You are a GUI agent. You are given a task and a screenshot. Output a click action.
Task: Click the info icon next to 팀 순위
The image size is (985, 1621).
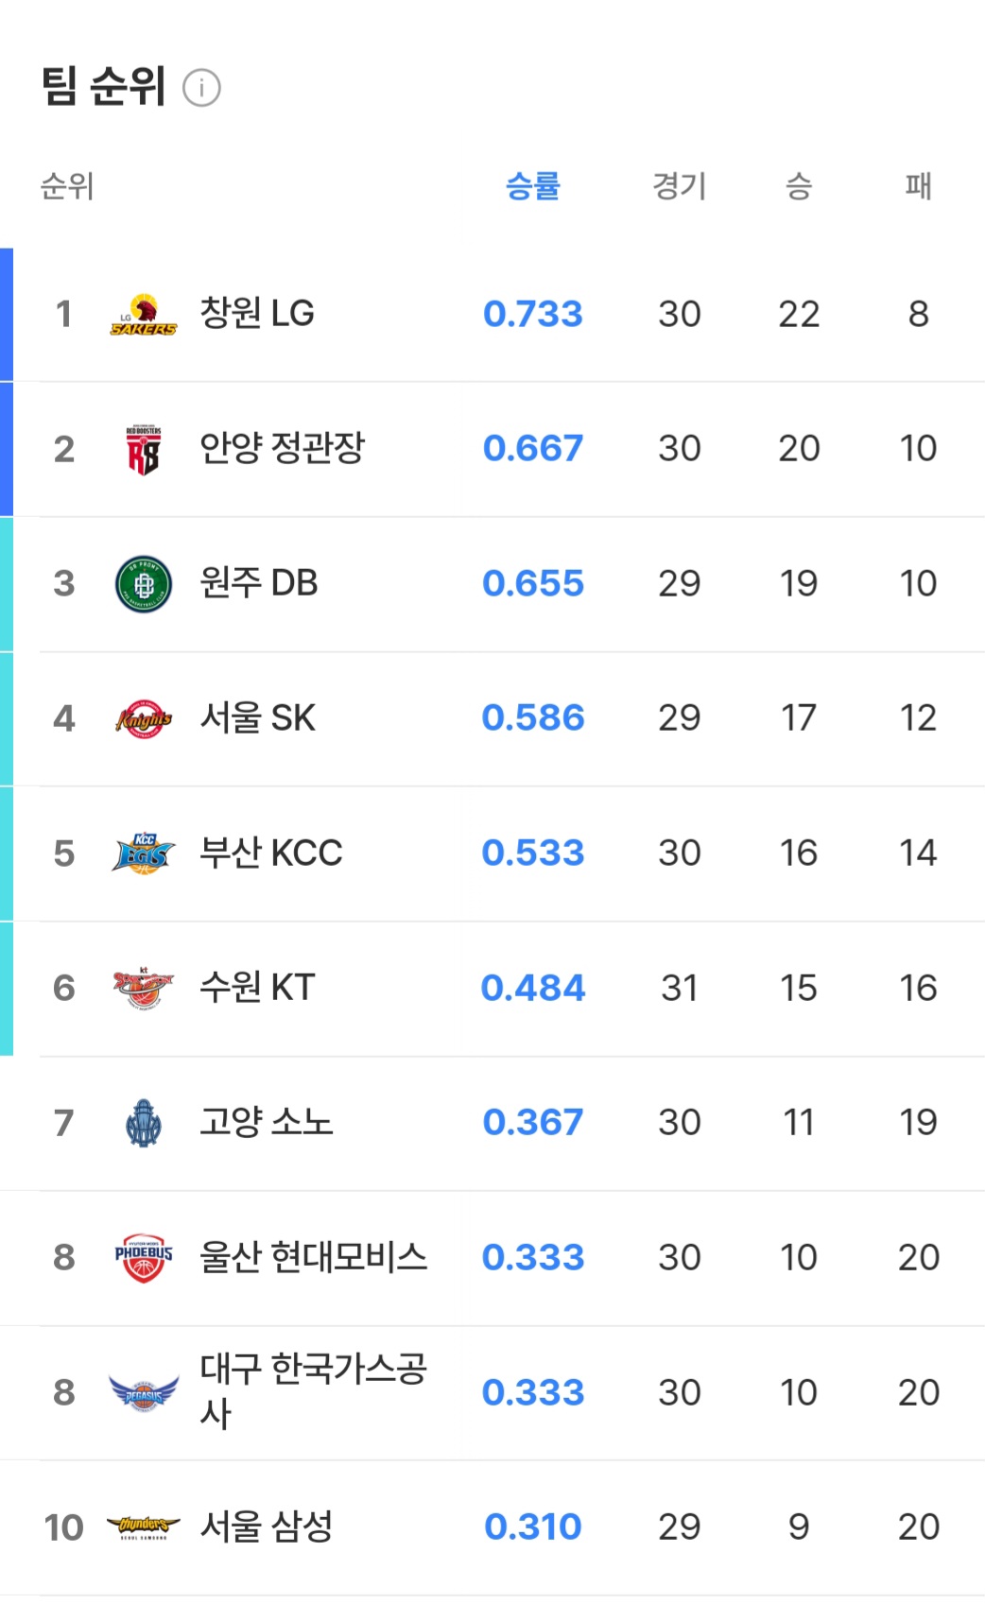(x=201, y=88)
